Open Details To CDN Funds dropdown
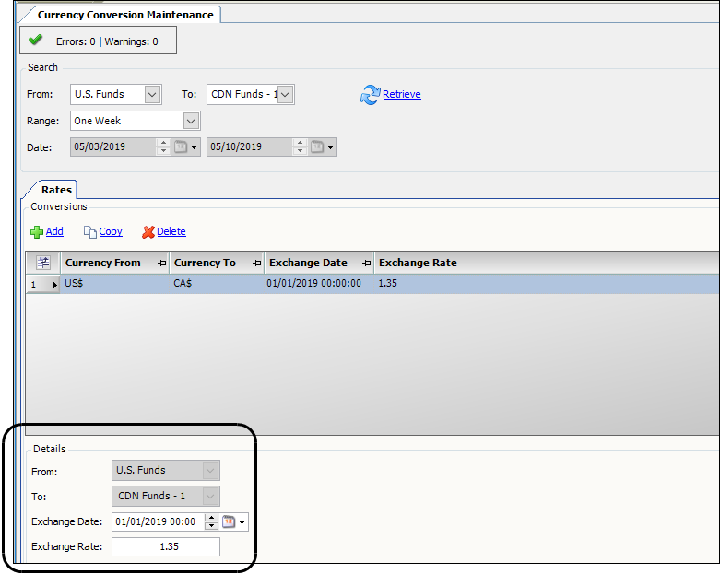This screenshot has height=574, width=720. [x=211, y=496]
